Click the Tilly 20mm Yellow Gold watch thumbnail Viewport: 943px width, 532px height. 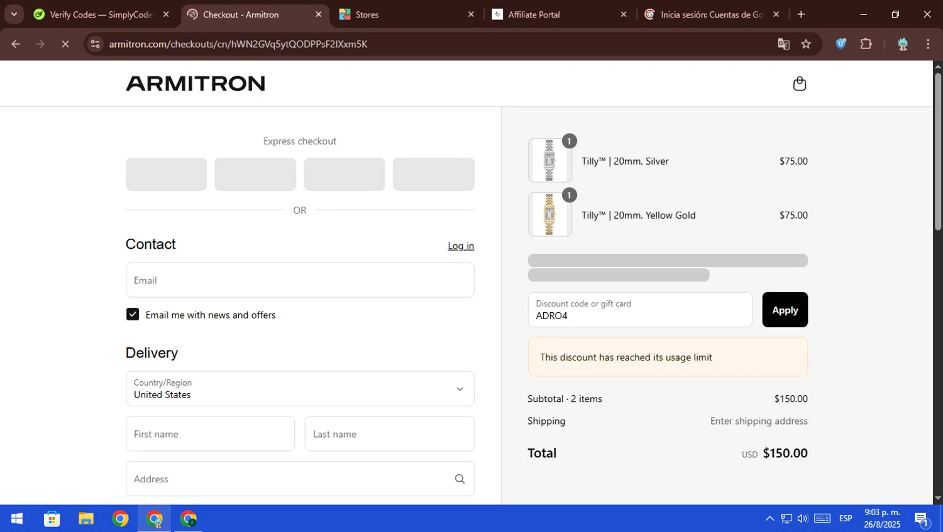tap(549, 214)
